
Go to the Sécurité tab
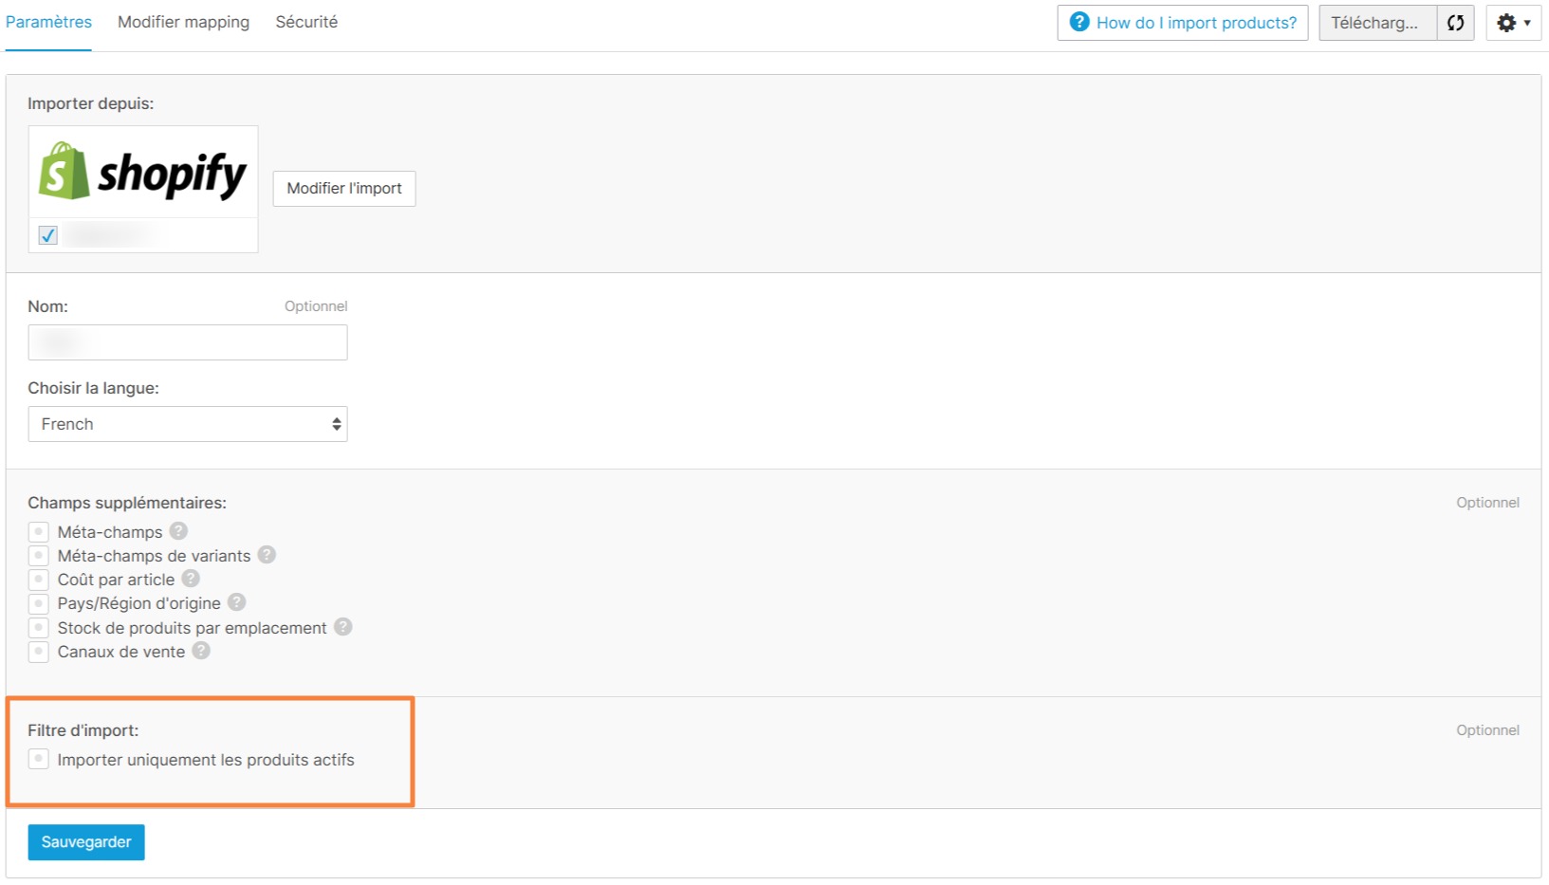[x=306, y=22]
